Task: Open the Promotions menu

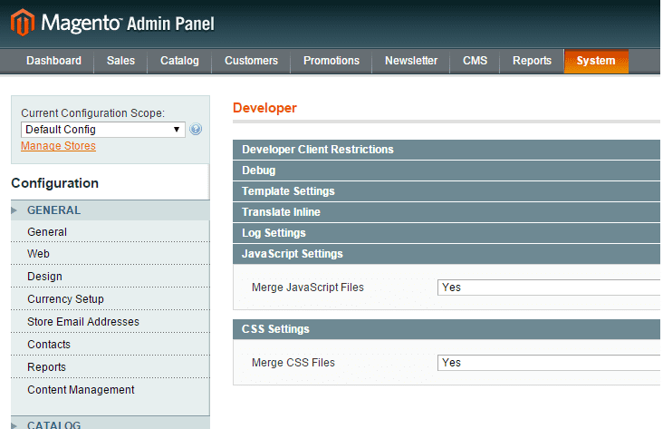Action: pyautogui.click(x=331, y=61)
